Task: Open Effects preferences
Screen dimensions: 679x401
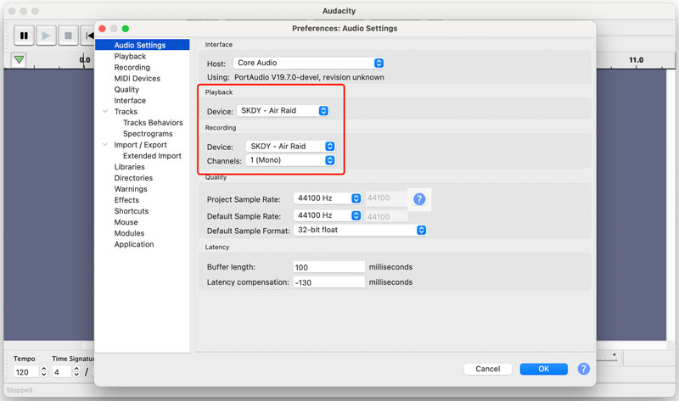Action: pos(126,200)
